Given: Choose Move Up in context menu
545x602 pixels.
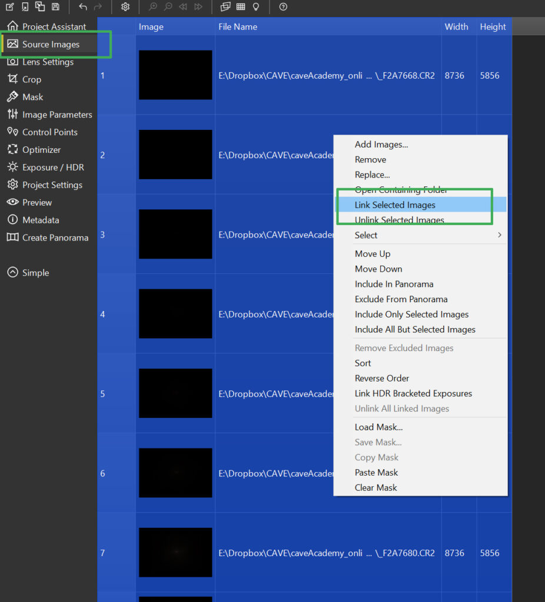Looking at the screenshot, I should tap(420, 254).
